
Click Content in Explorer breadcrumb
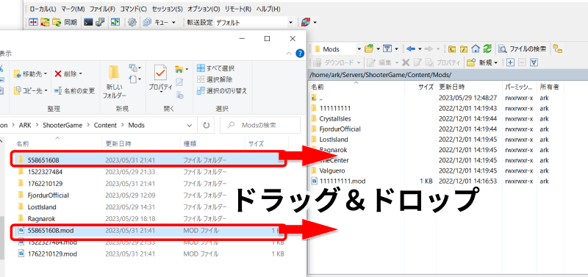point(105,125)
